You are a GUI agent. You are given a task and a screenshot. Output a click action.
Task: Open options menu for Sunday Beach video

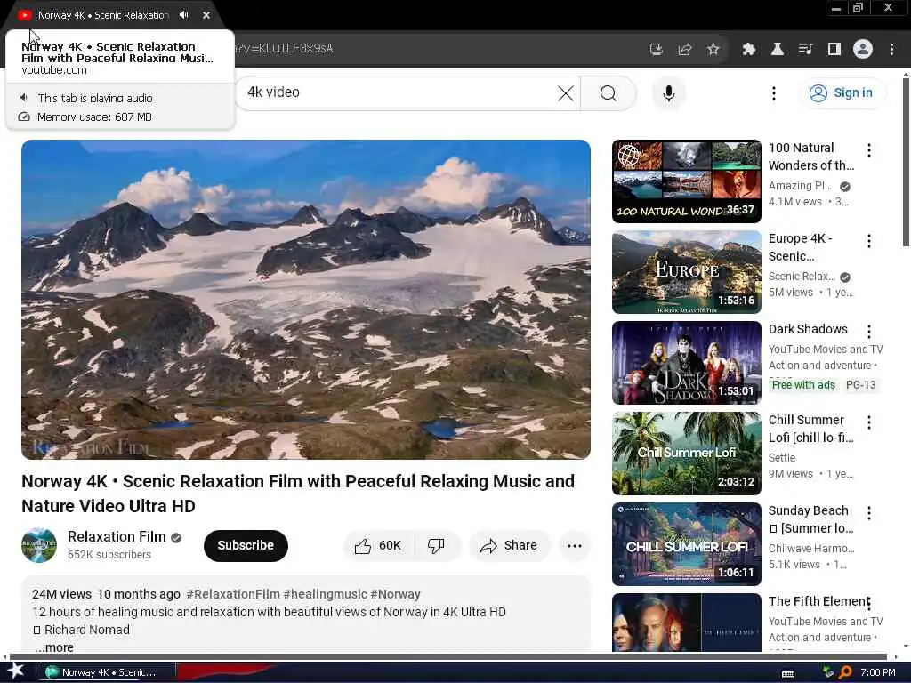point(868,513)
